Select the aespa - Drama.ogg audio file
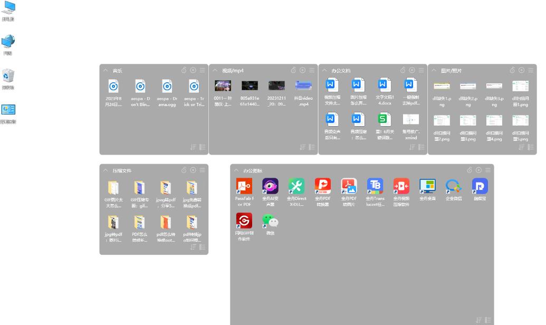The image size is (546, 325). coord(167,87)
